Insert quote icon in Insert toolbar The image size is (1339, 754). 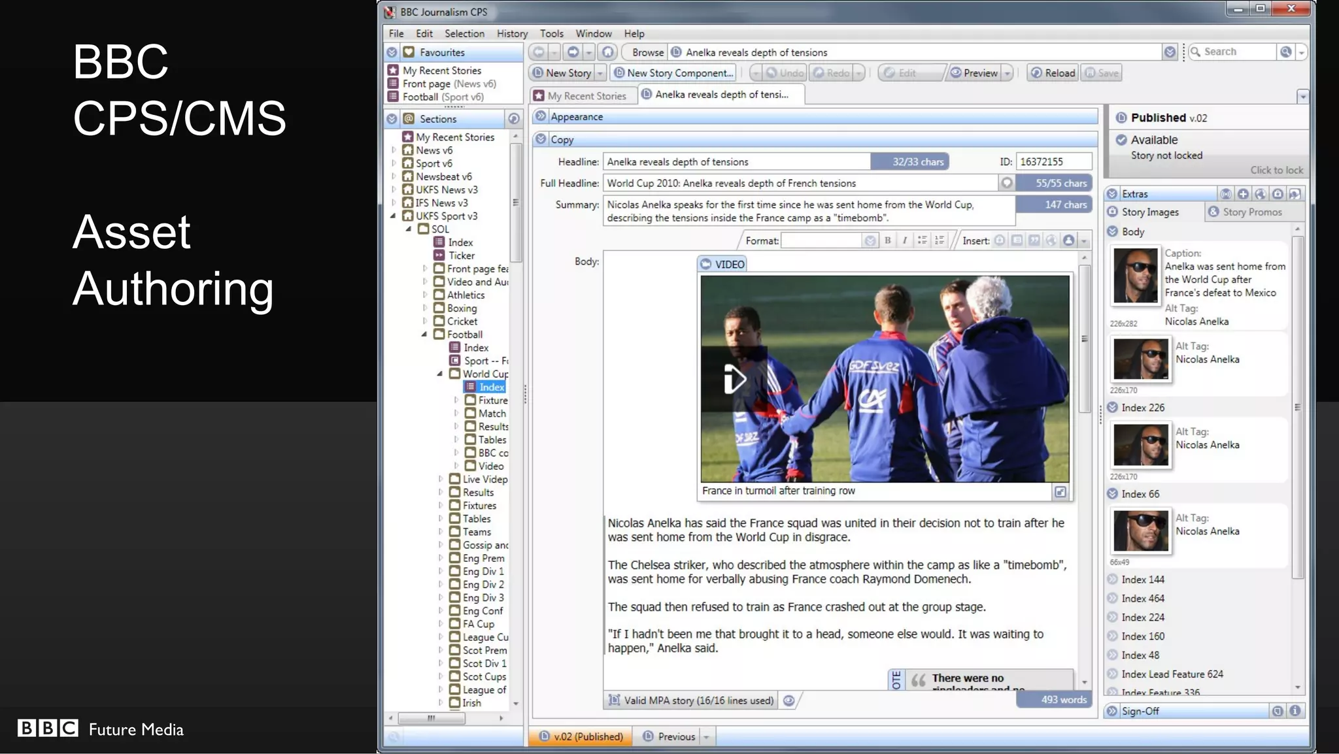click(1034, 240)
